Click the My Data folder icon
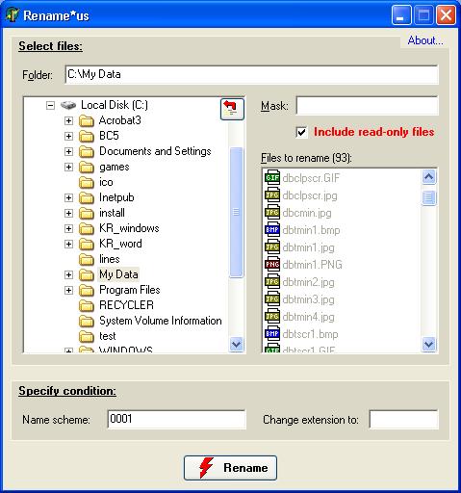461x493 pixels. (87, 274)
